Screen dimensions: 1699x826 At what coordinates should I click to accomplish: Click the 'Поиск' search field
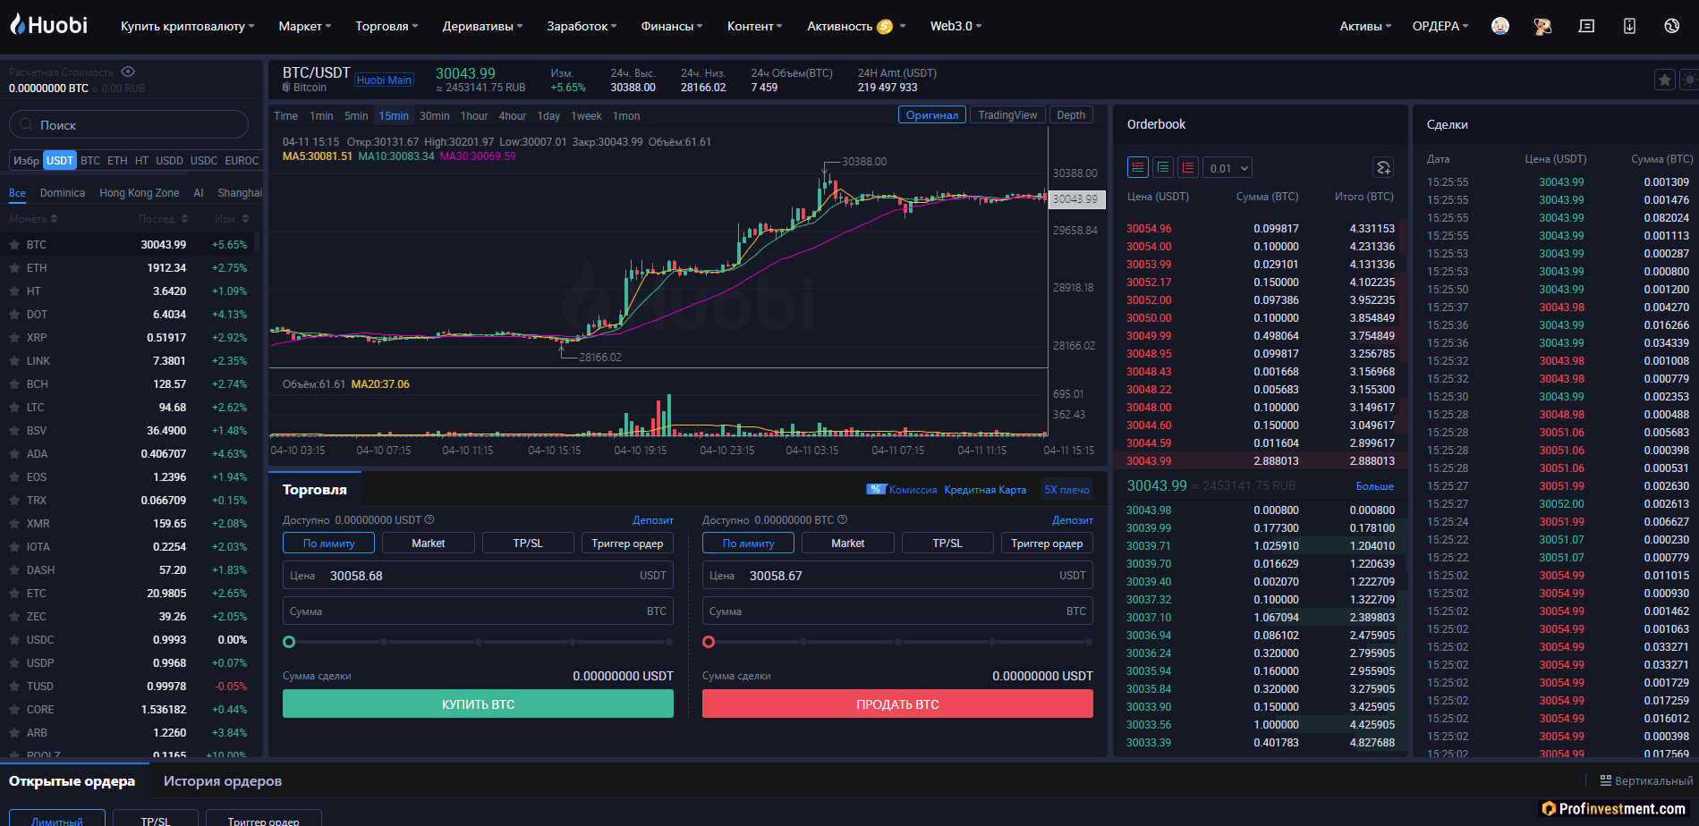(129, 125)
